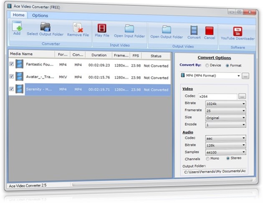The height and width of the screenshot is (204, 263).
Task: Open Input Folder from toolbar
Action: click(x=129, y=29)
